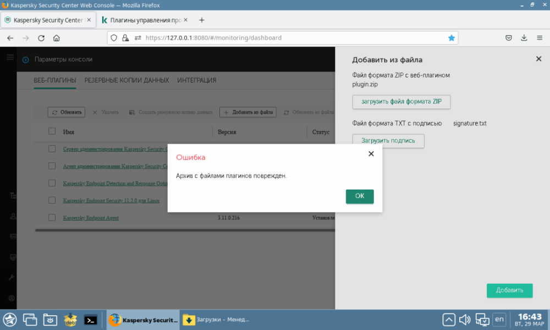This screenshot has width=550, height=330.
Task: Click the hierarchy icon in left sidebar
Action: click(x=13, y=195)
